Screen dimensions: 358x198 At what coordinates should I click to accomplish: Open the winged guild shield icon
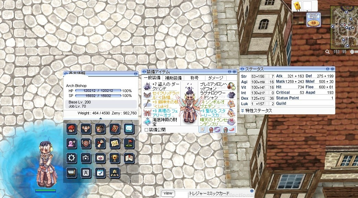click(86, 143)
